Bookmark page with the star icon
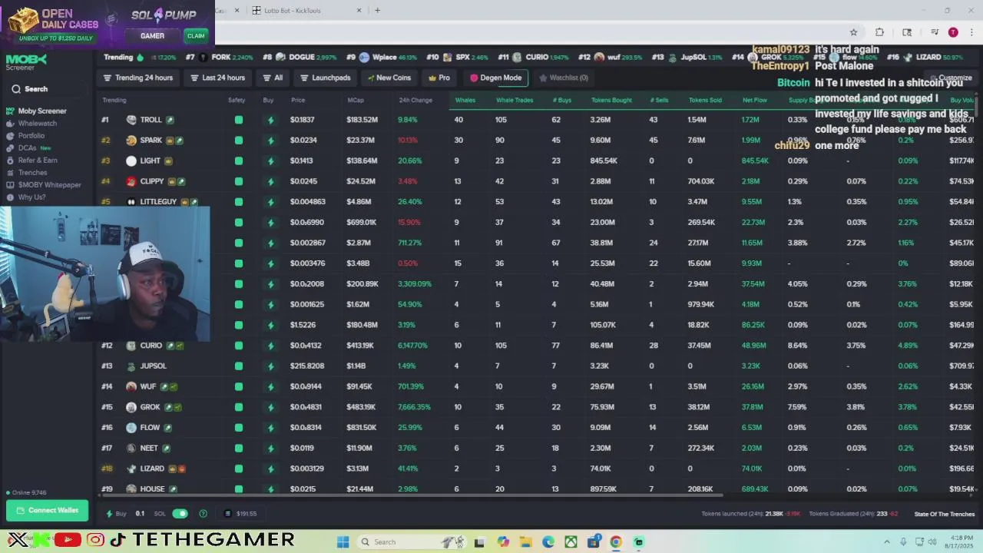The height and width of the screenshot is (553, 983). pos(853,32)
